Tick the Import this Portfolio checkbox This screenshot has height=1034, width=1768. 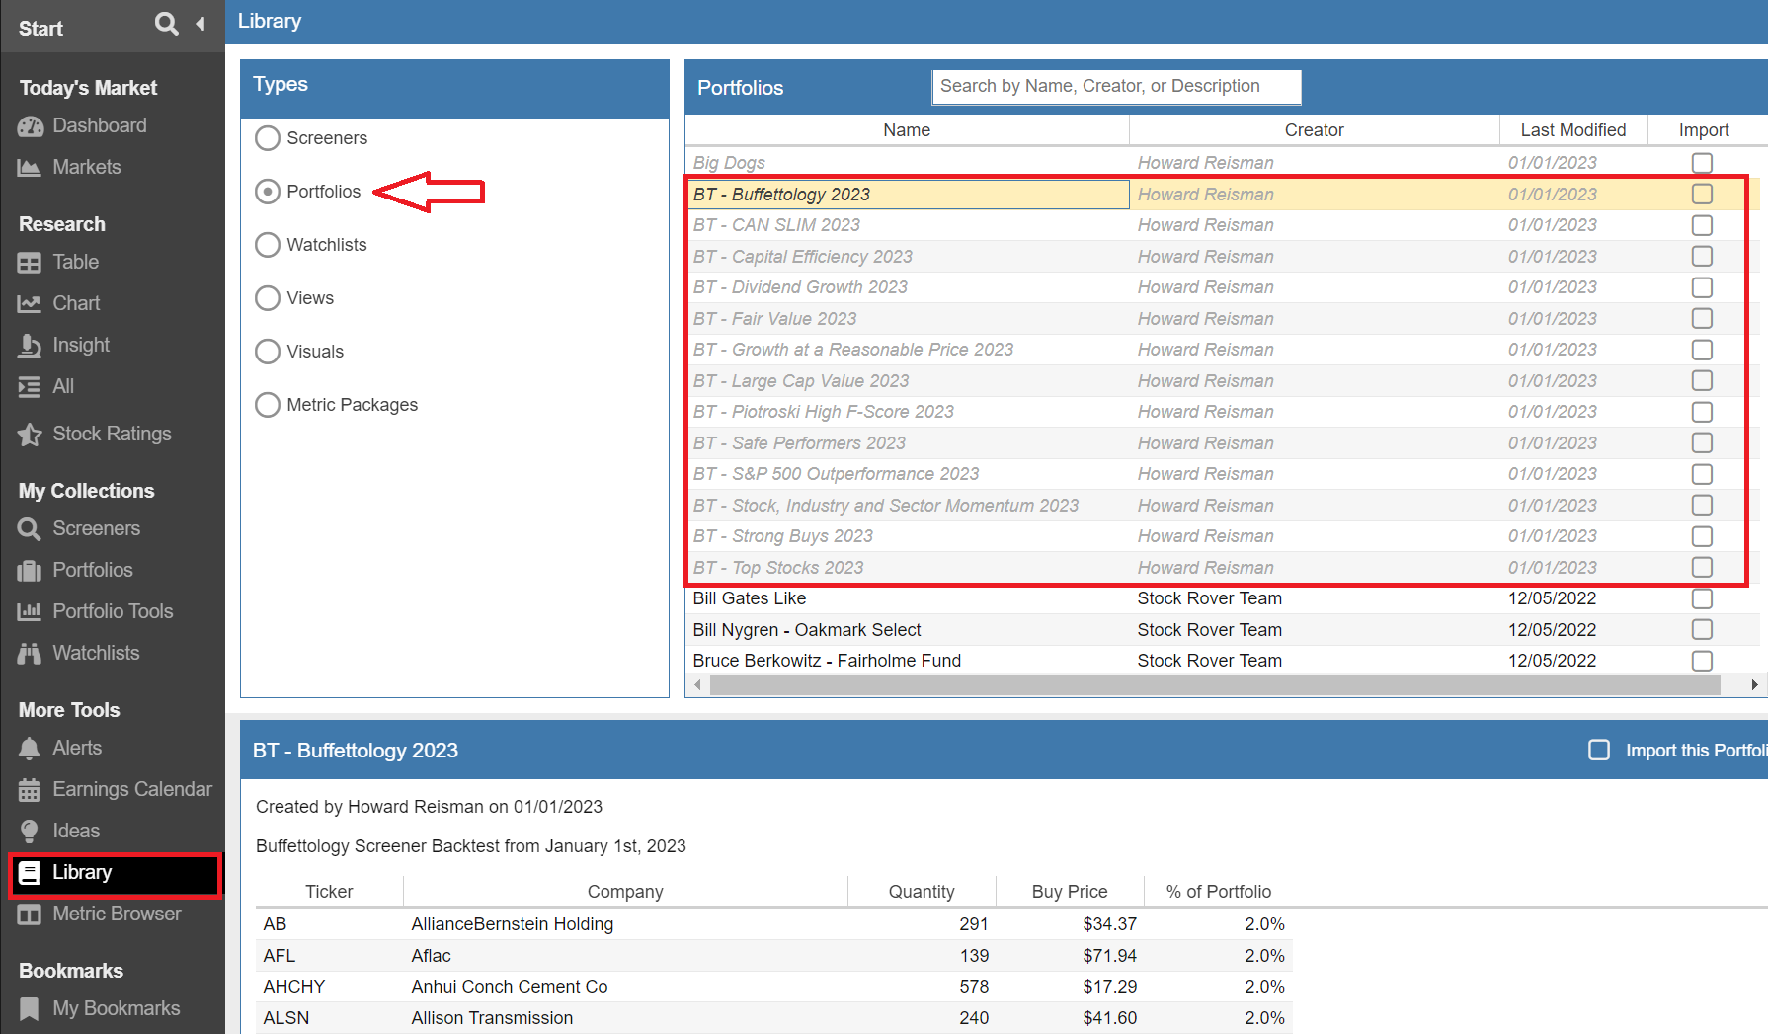(1599, 751)
